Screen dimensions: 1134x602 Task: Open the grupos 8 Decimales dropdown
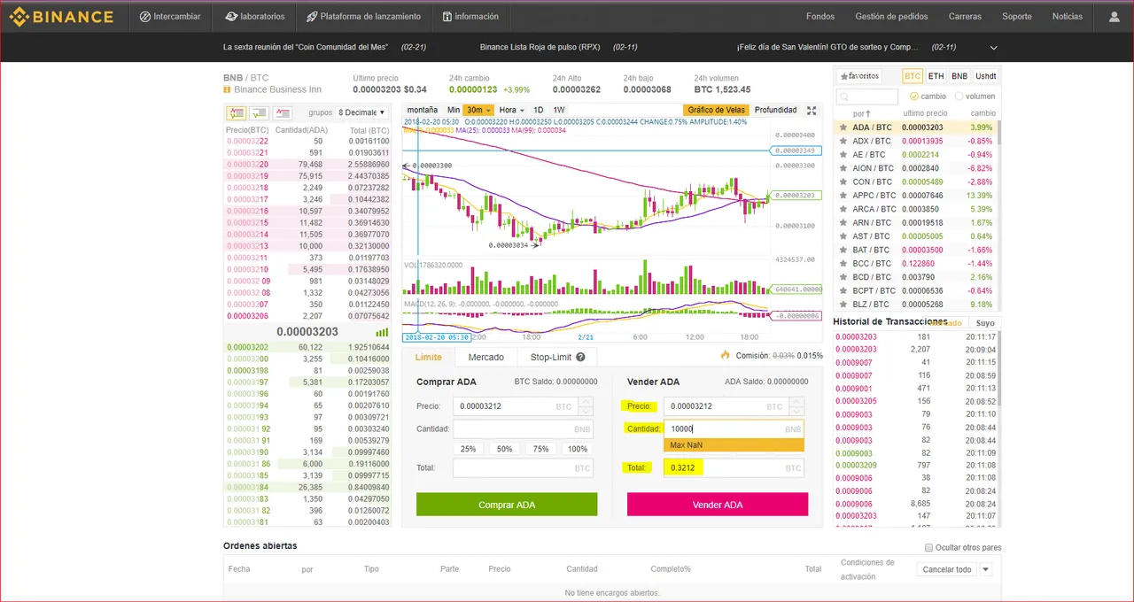coord(361,112)
